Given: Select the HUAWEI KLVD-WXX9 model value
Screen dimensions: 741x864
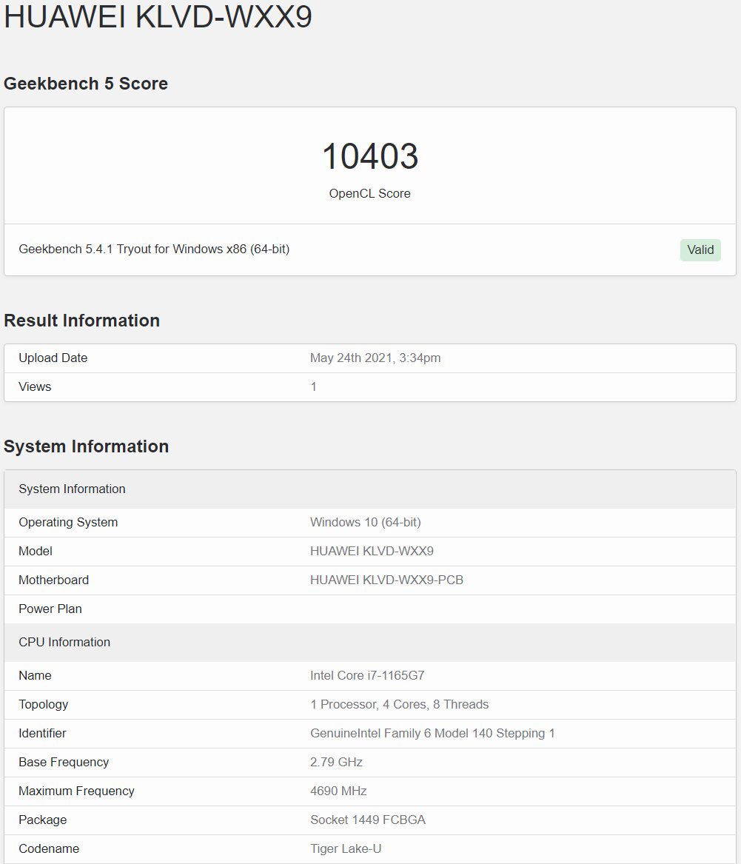Looking at the screenshot, I should click(372, 551).
